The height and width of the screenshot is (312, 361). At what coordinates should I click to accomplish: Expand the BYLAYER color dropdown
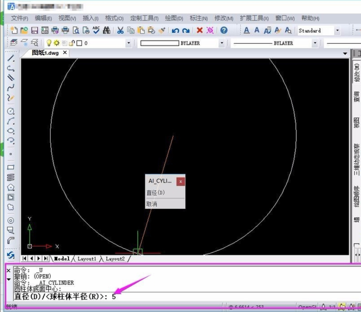pos(222,43)
